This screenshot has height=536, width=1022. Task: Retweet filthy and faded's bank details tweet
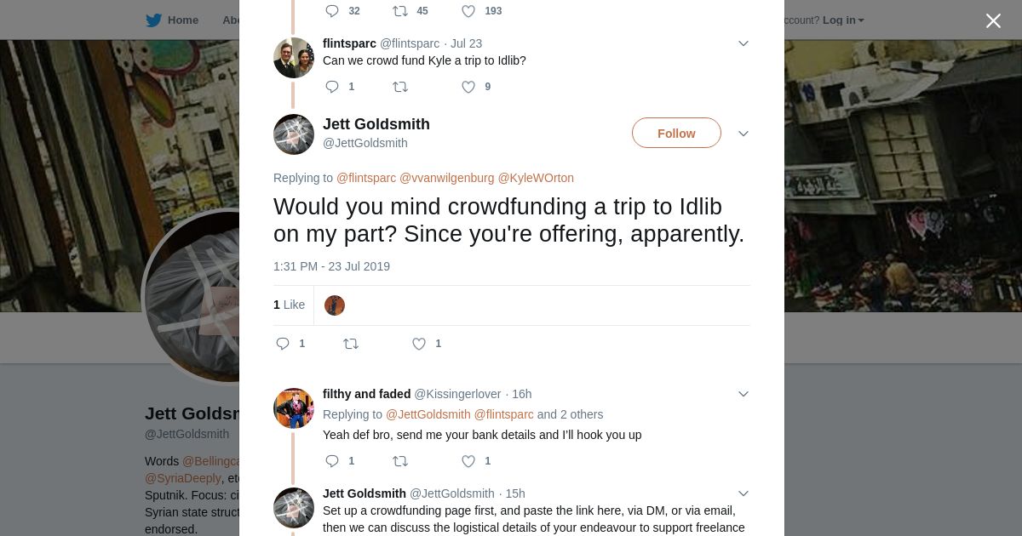400,461
